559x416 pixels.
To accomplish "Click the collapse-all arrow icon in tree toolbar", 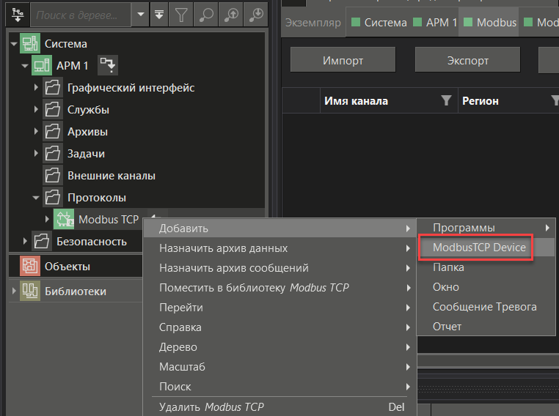I will pyautogui.click(x=159, y=14).
